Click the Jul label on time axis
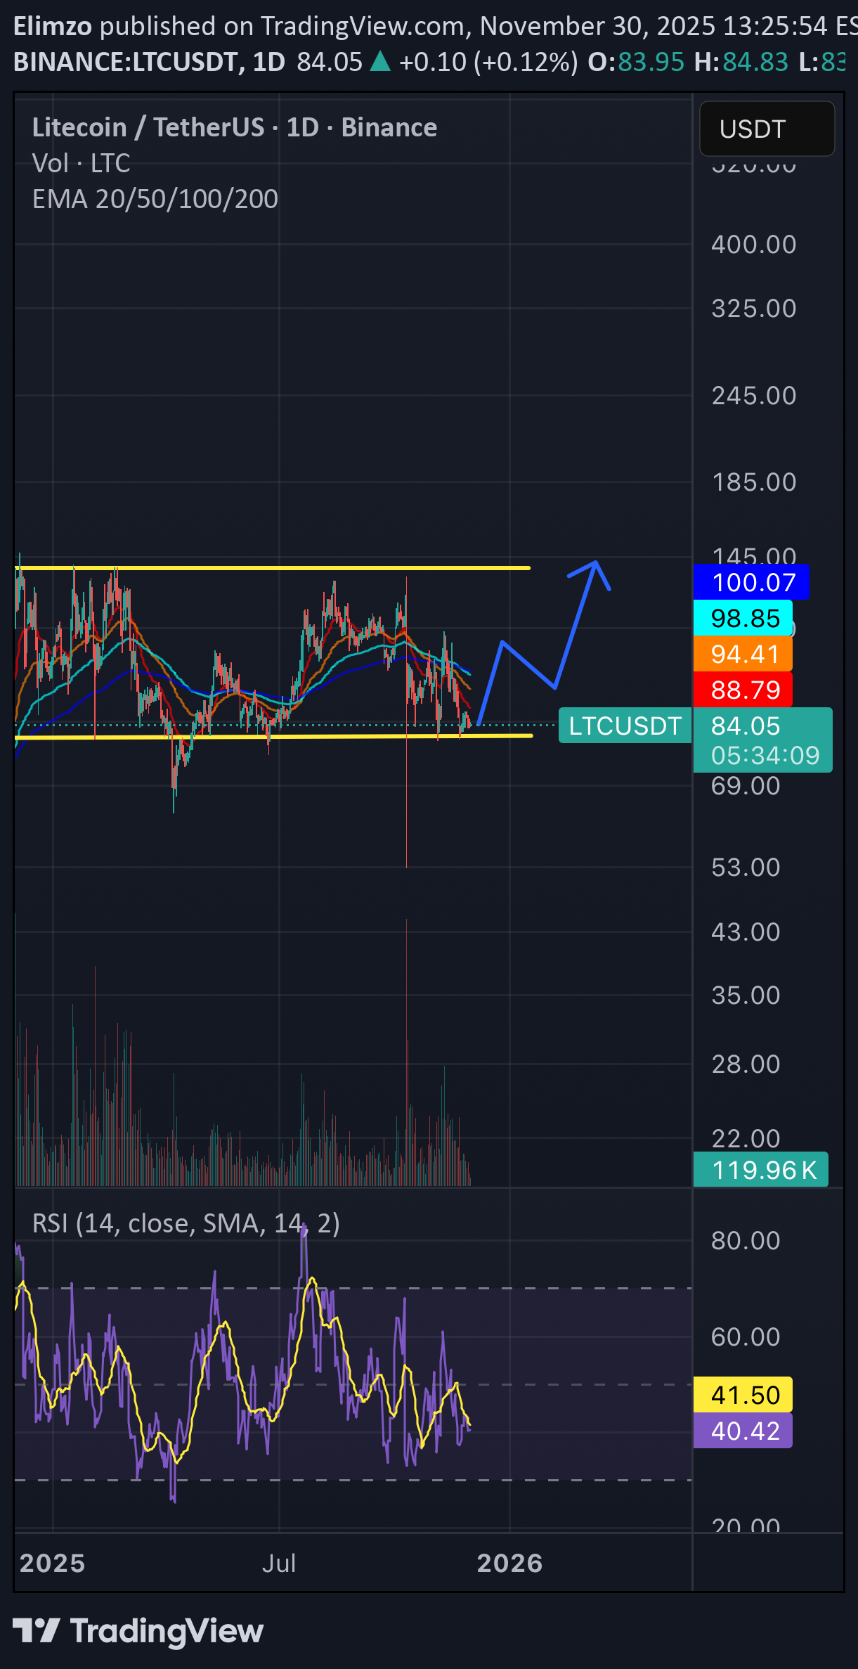858x1669 pixels. click(x=279, y=1563)
